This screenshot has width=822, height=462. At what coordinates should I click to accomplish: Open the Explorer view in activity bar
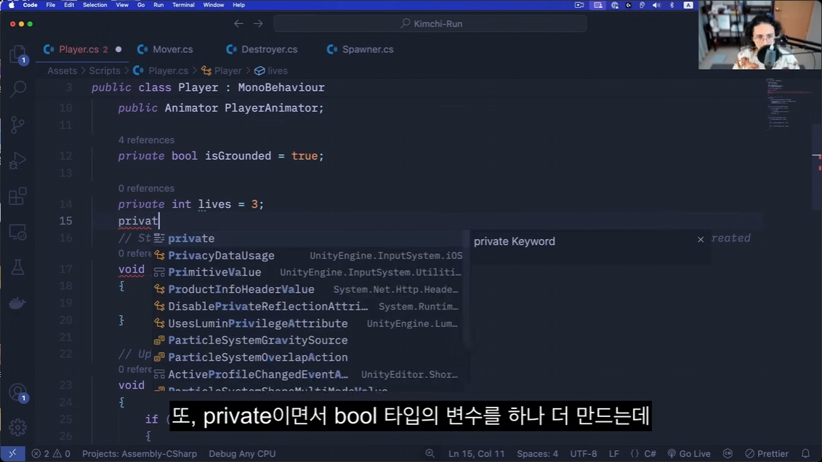point(17,54)
